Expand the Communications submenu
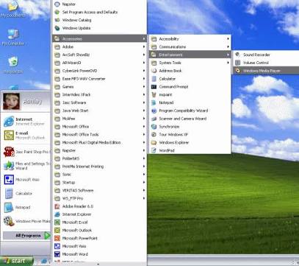Screen dimensions: 299x266 tap(190, 47)
